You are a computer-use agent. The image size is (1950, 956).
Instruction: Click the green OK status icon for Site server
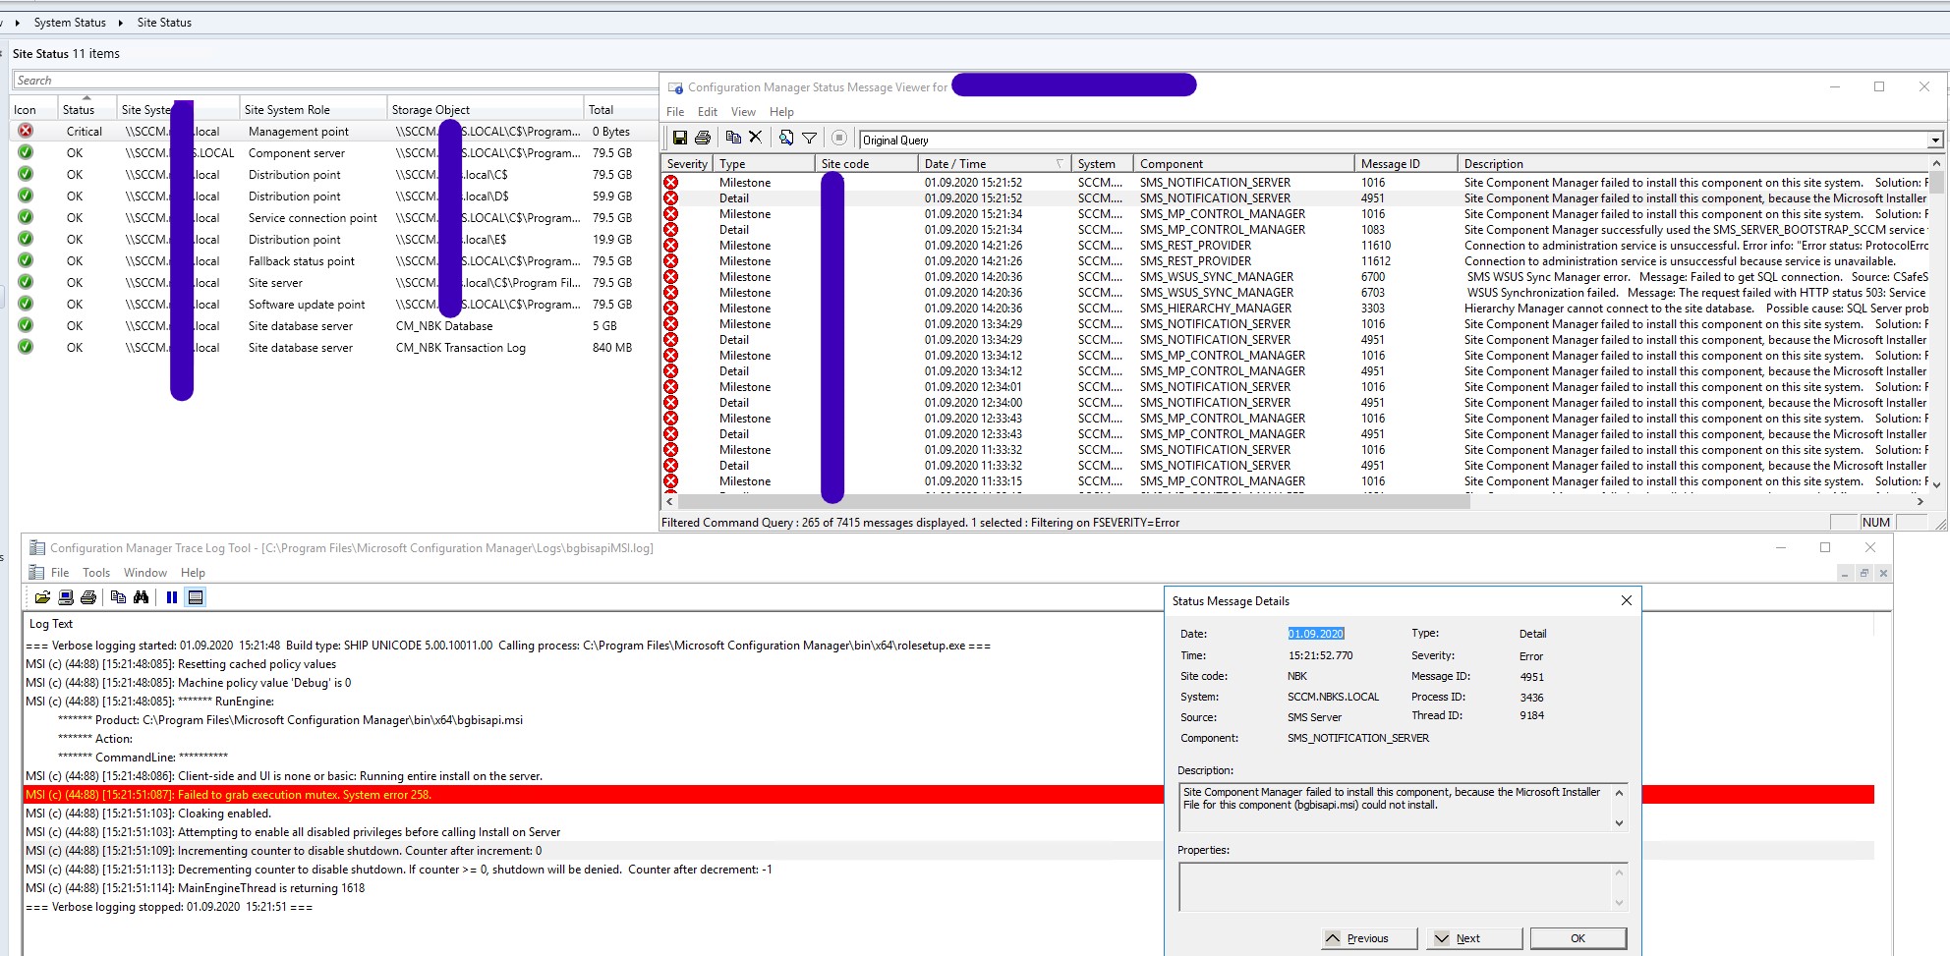coord(26,282)
